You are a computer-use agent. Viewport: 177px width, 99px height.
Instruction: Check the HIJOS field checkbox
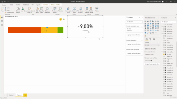pyautogui.click(x=164, y=43)
